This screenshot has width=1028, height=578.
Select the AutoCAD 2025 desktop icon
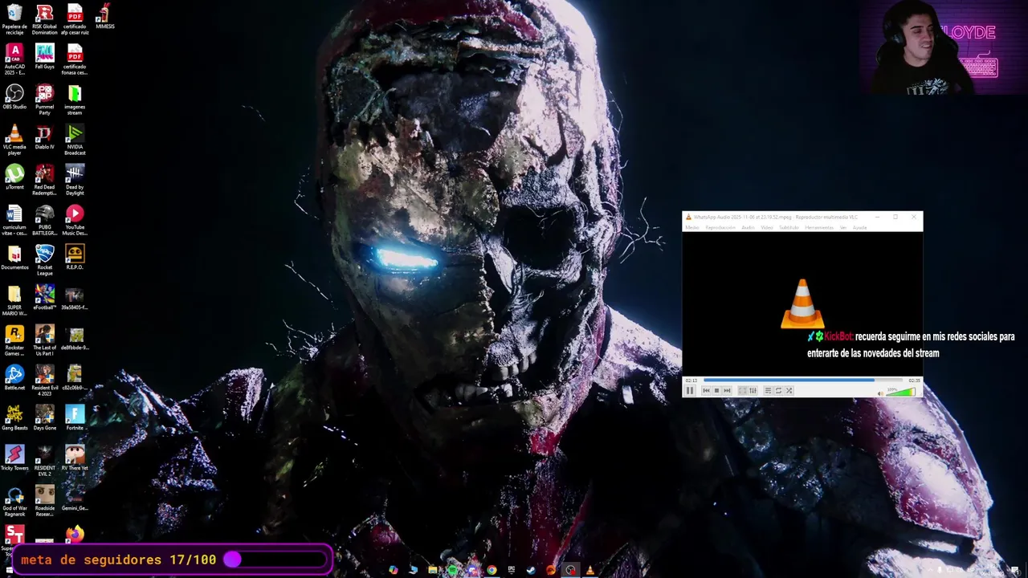point(14,59)
